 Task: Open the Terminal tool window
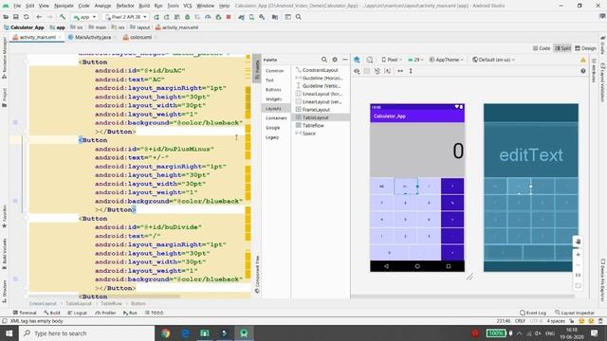25,313
